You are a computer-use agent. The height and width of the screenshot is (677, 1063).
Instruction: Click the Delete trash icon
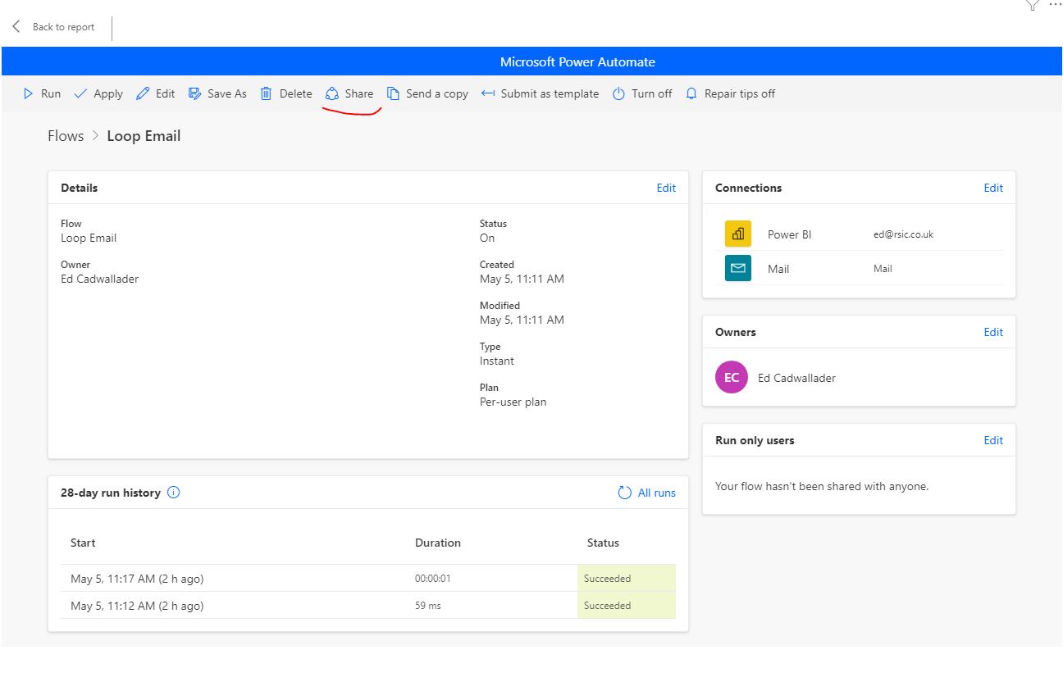[x=266, y=93]
